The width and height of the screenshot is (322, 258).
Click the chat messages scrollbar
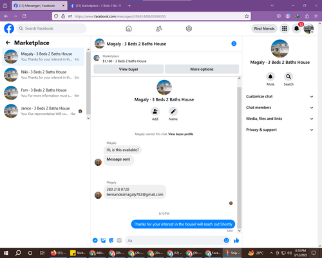click(240, 157)
